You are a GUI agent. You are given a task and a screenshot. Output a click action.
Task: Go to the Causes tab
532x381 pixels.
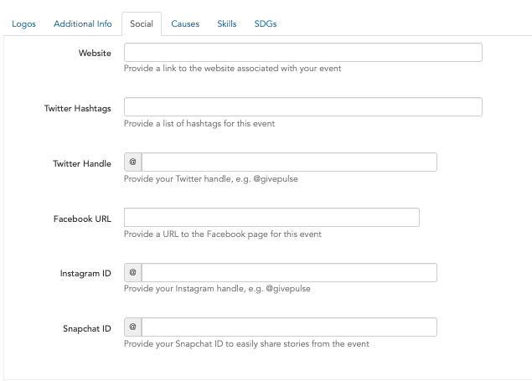pyautogui.click(x=185, y=23)
